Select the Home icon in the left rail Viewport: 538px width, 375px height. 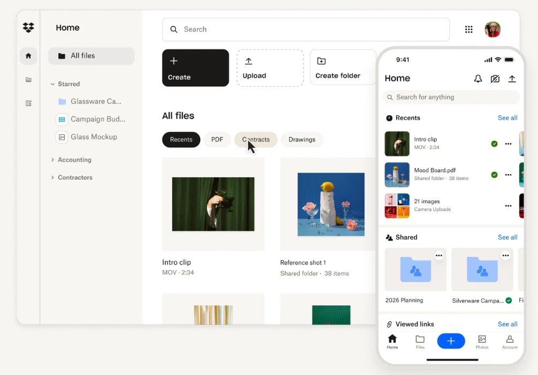(x=28, y=56)
